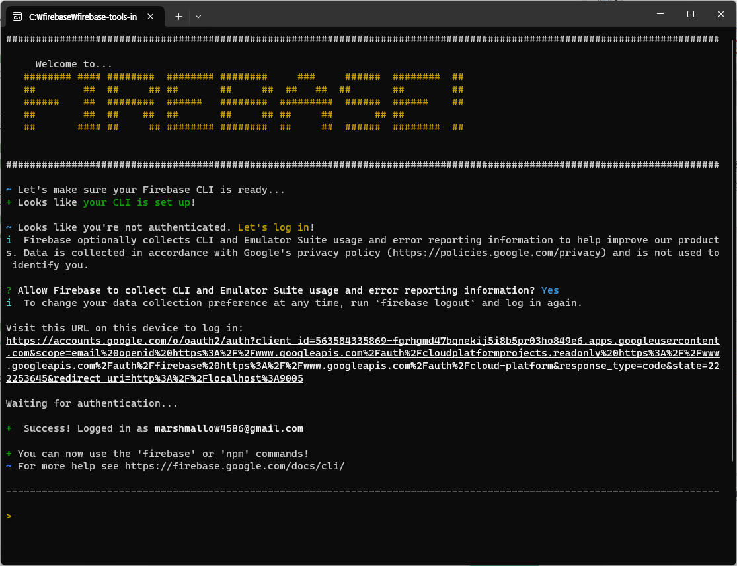This screenshot has height=566, width=737.
Task: Click the firebase.google.com/docs/cli/ help URL
Action: pyautogui.click(x=235, y=466)
